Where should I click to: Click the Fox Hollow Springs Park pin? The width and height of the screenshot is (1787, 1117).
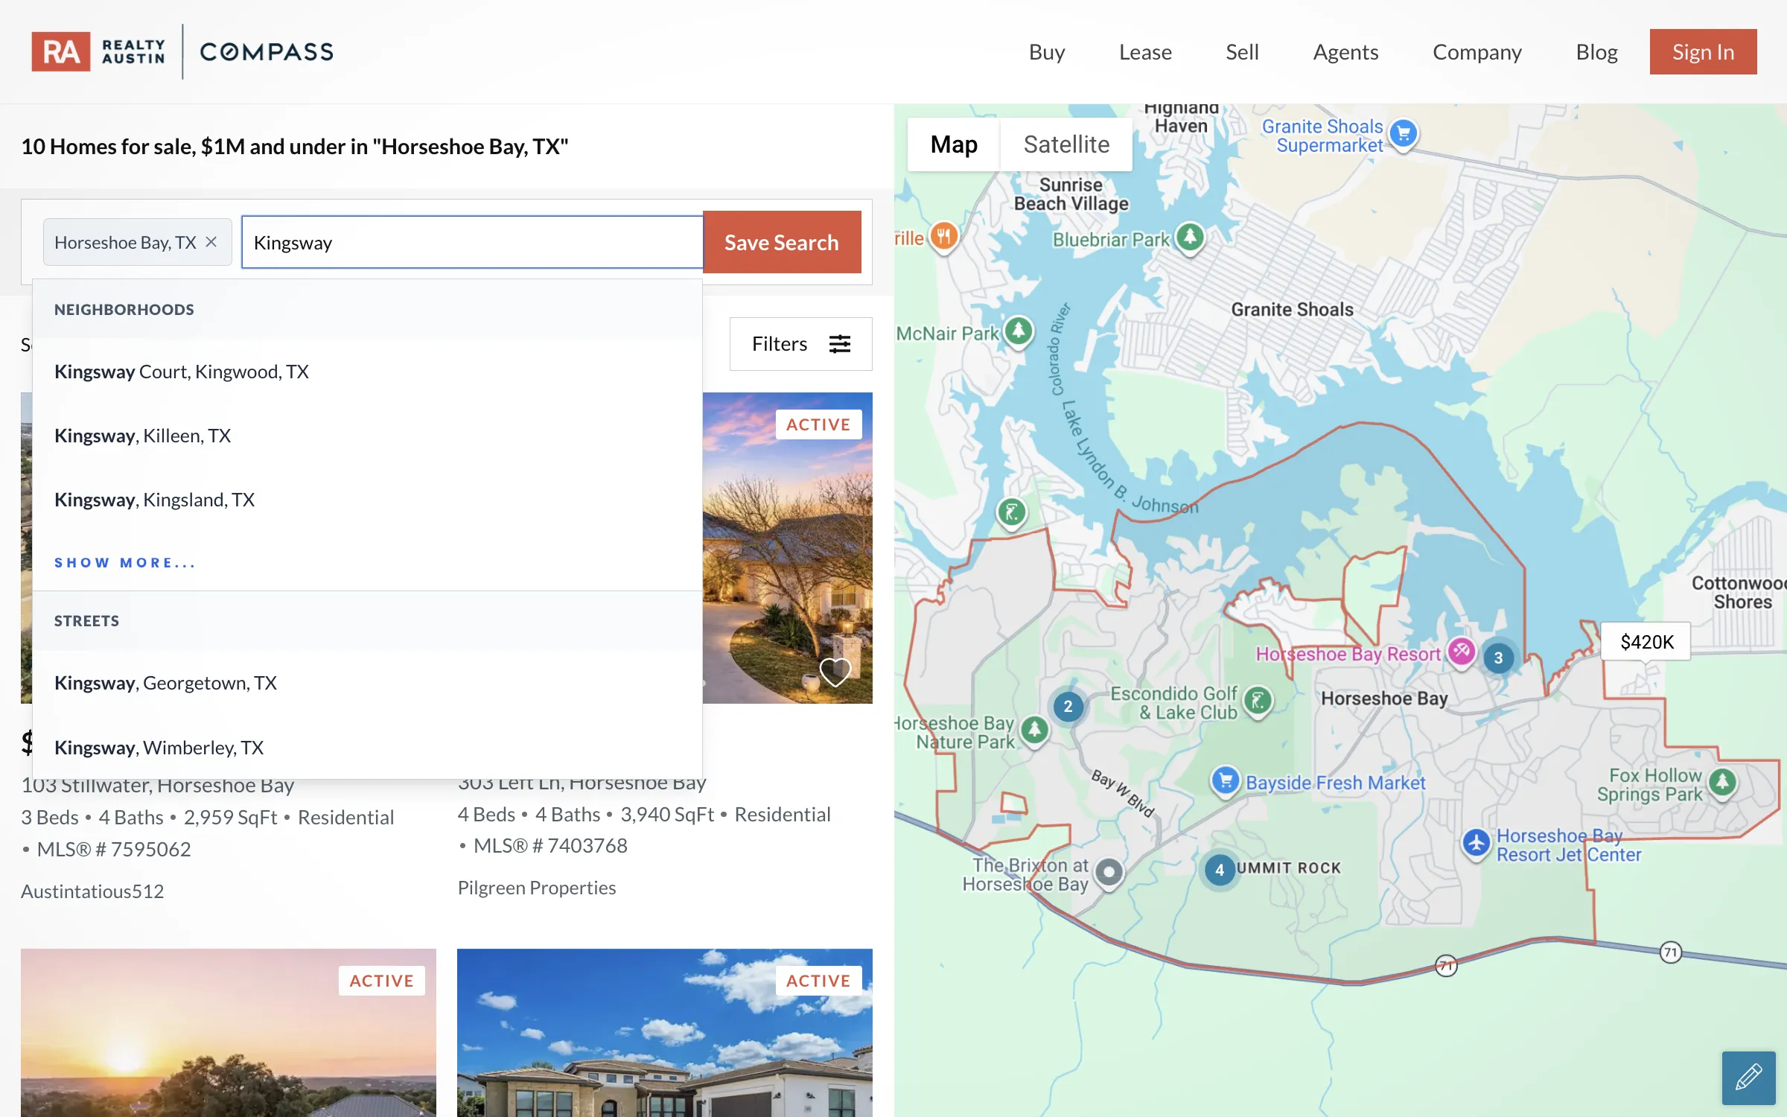1722,783
